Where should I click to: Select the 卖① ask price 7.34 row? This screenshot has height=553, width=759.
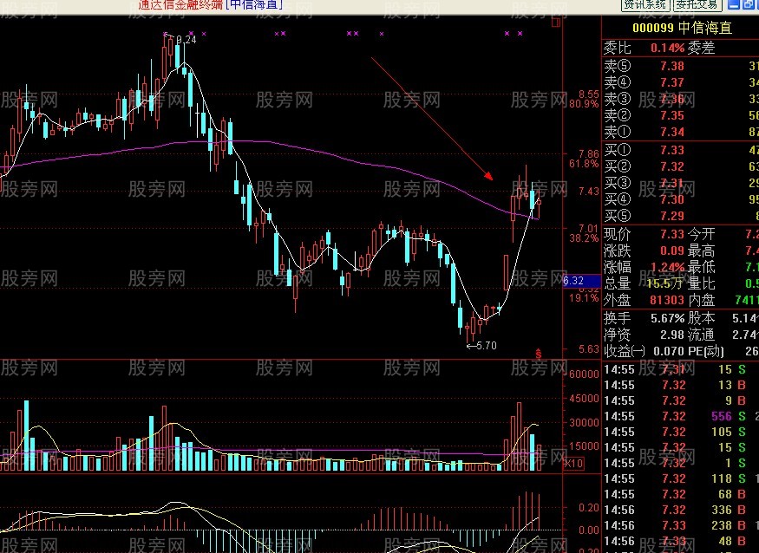[681, 132]
